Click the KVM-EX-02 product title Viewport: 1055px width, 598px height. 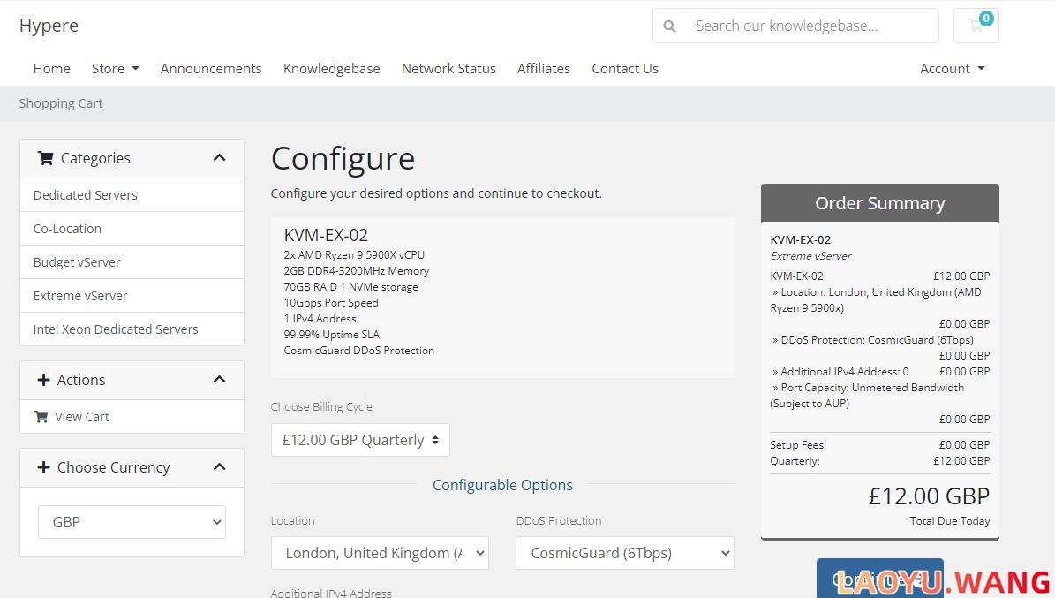327,235
